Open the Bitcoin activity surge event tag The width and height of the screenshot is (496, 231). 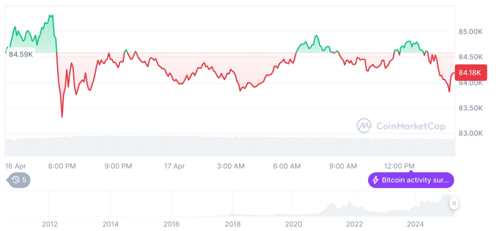411,180
